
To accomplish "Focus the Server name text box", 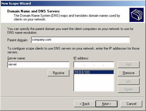I will 38,65.
